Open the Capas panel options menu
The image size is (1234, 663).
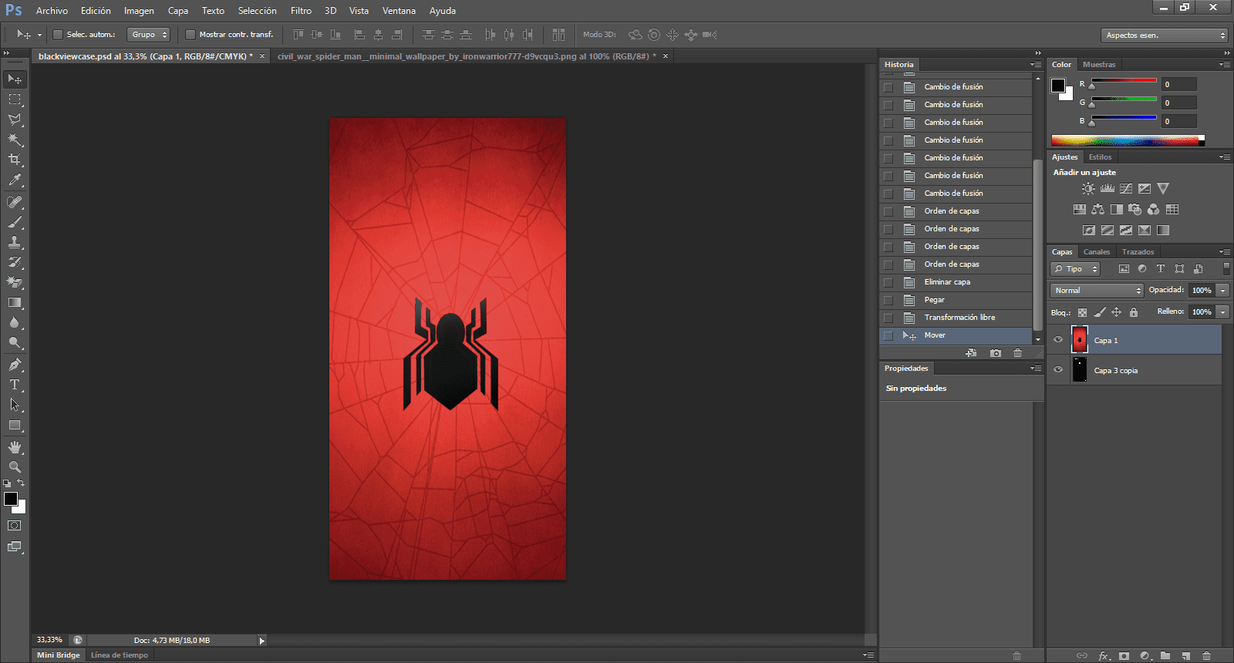(x=1225, y=252)
